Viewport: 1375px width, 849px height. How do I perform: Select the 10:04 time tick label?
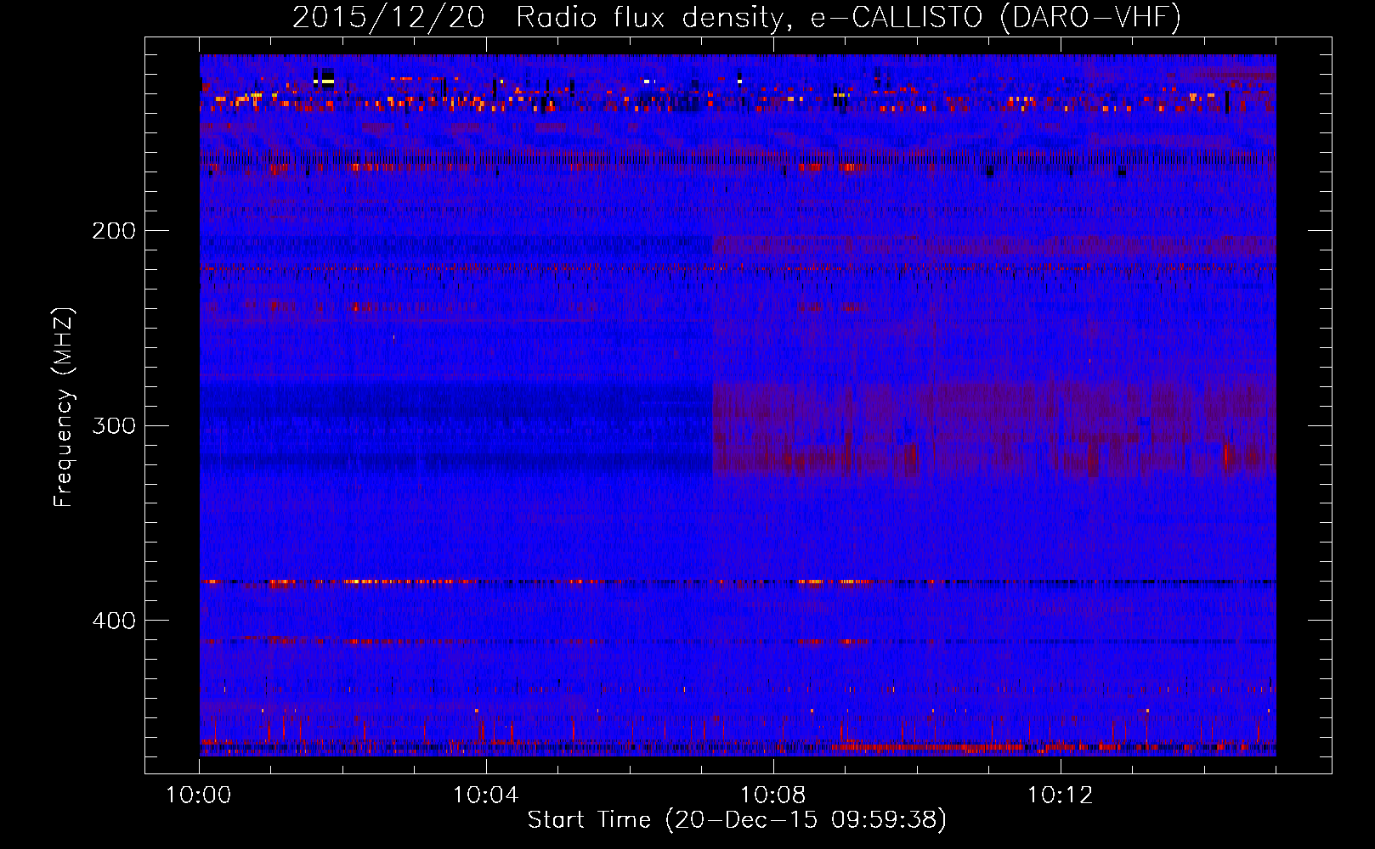coord(486,796)
